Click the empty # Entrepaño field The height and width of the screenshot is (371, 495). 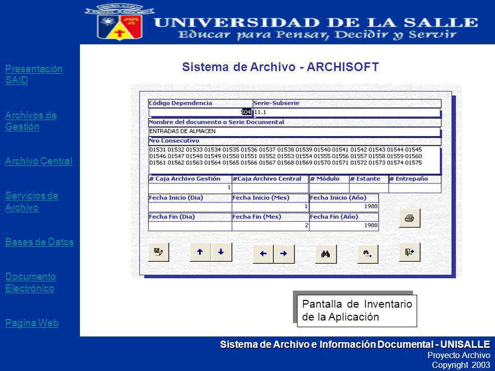pyautogui.click(x=415, y=188)
